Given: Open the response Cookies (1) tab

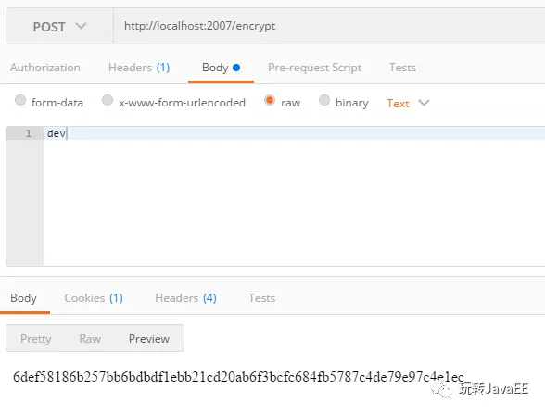Looking at the screenshot, I should [94, 298].
